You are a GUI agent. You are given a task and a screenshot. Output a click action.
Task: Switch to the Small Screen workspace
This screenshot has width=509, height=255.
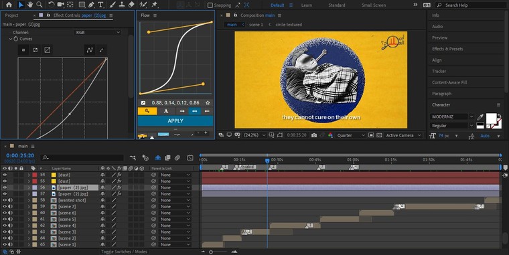(374, 5)
